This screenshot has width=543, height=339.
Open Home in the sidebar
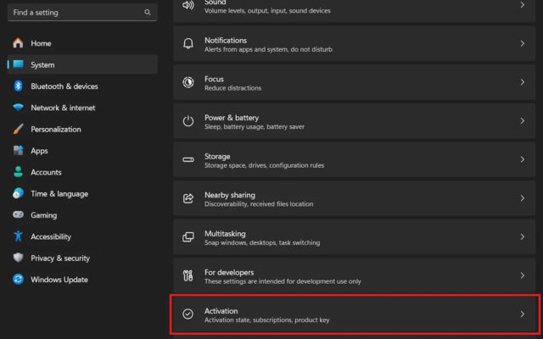[41, 43]
